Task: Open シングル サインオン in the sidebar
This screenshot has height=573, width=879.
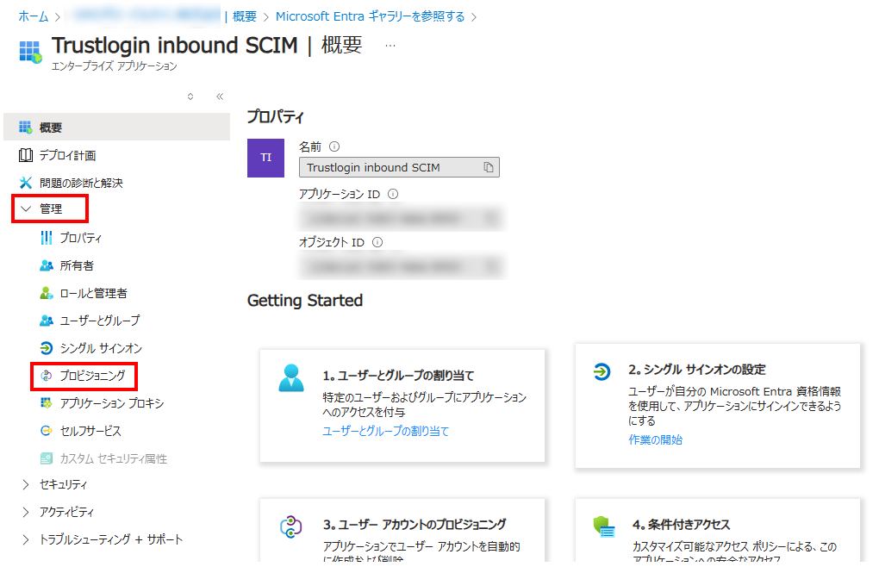Action: (x=101, y=348)
